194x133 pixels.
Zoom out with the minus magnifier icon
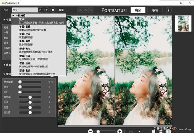91,131
